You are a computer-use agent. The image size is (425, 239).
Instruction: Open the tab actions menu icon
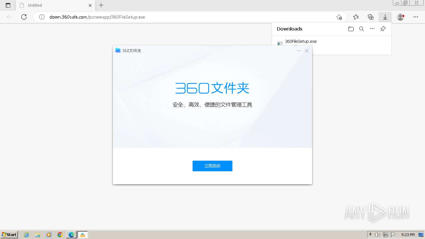tap(8, 5)
